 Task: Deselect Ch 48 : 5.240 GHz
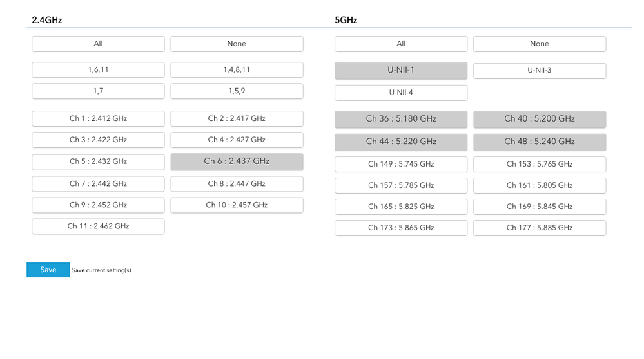540,142
